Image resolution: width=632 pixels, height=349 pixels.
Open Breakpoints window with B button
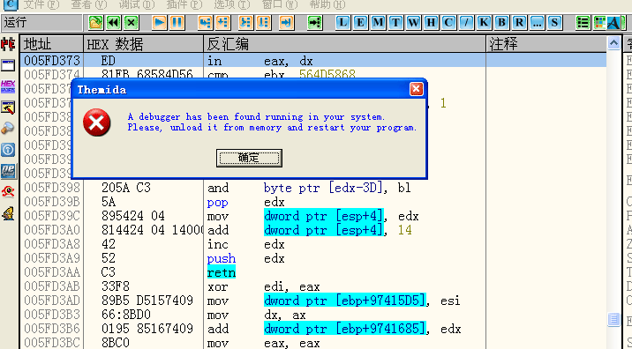tap(501, 22)
